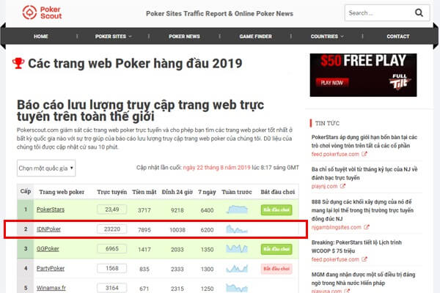The image size is (440, 293).
Task: Open the Game Finder menu item
Action: (x=255, y=37)
